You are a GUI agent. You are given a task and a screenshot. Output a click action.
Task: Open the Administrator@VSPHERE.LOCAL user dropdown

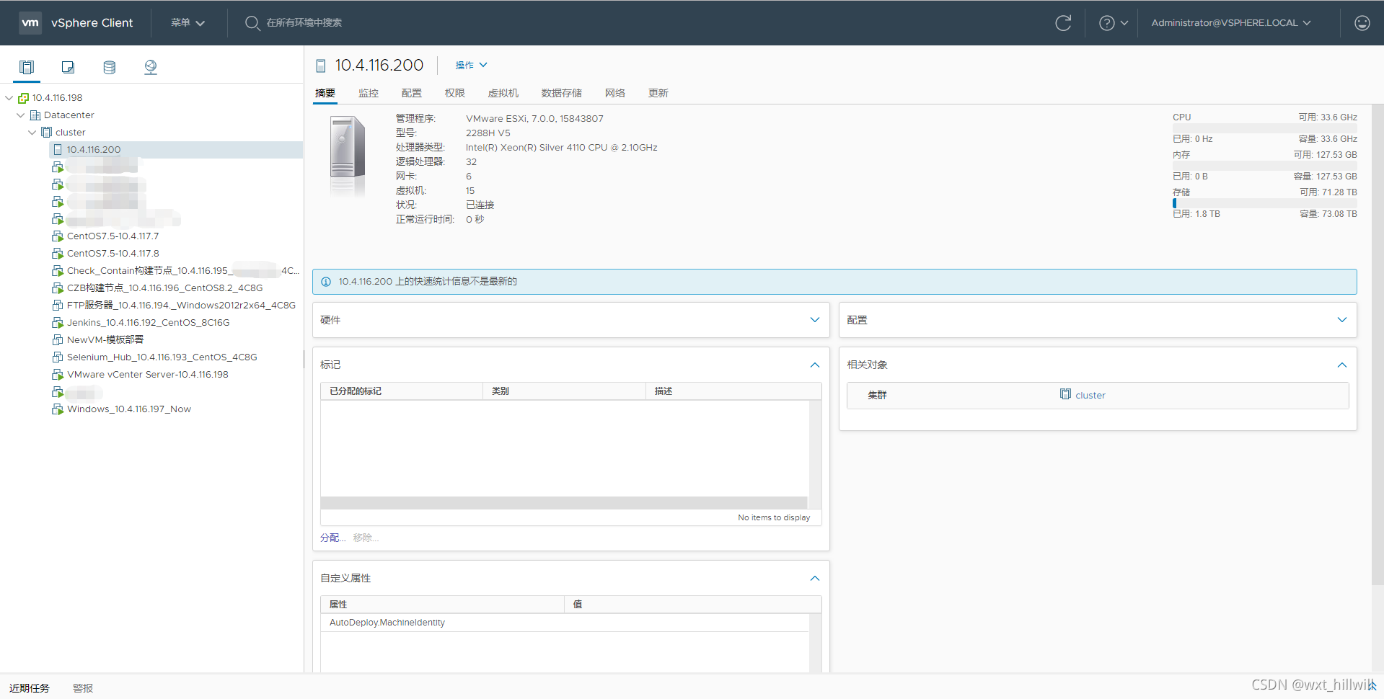pyautogui.click(x=1230, y=23)
